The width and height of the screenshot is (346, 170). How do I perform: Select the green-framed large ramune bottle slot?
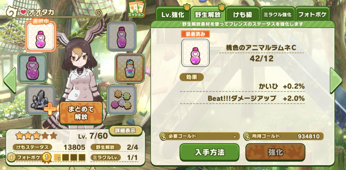pyautogui.click(x=32, y=68)
